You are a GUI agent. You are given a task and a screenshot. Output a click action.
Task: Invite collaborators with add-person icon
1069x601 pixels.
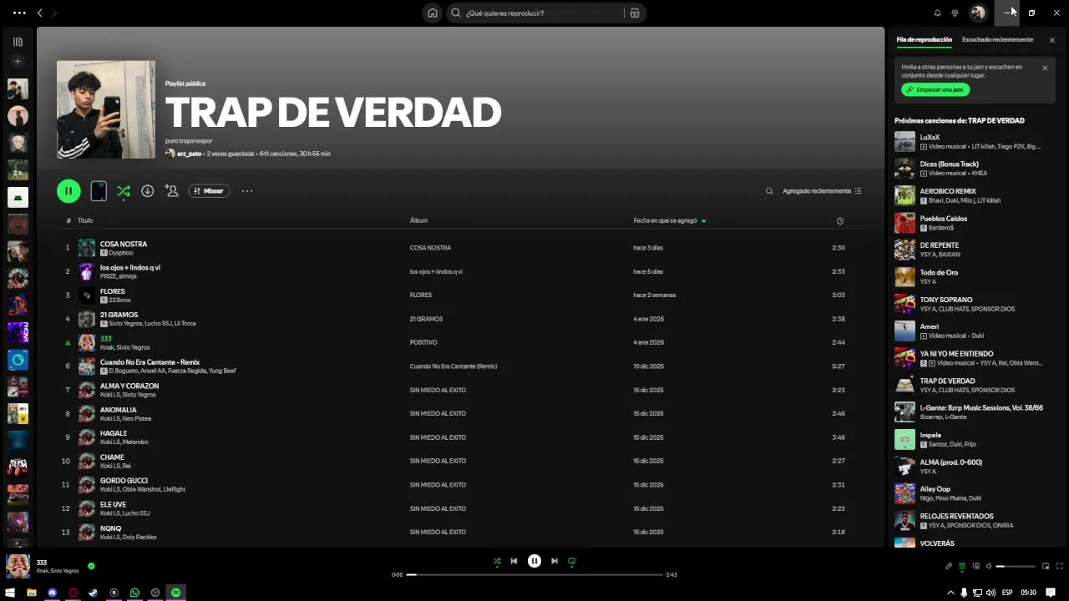171,191
